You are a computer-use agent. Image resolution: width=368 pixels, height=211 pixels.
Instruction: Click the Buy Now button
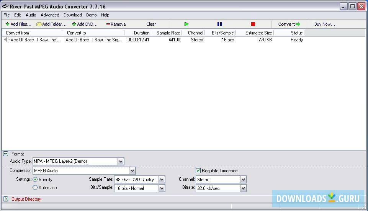click(325, 24)
